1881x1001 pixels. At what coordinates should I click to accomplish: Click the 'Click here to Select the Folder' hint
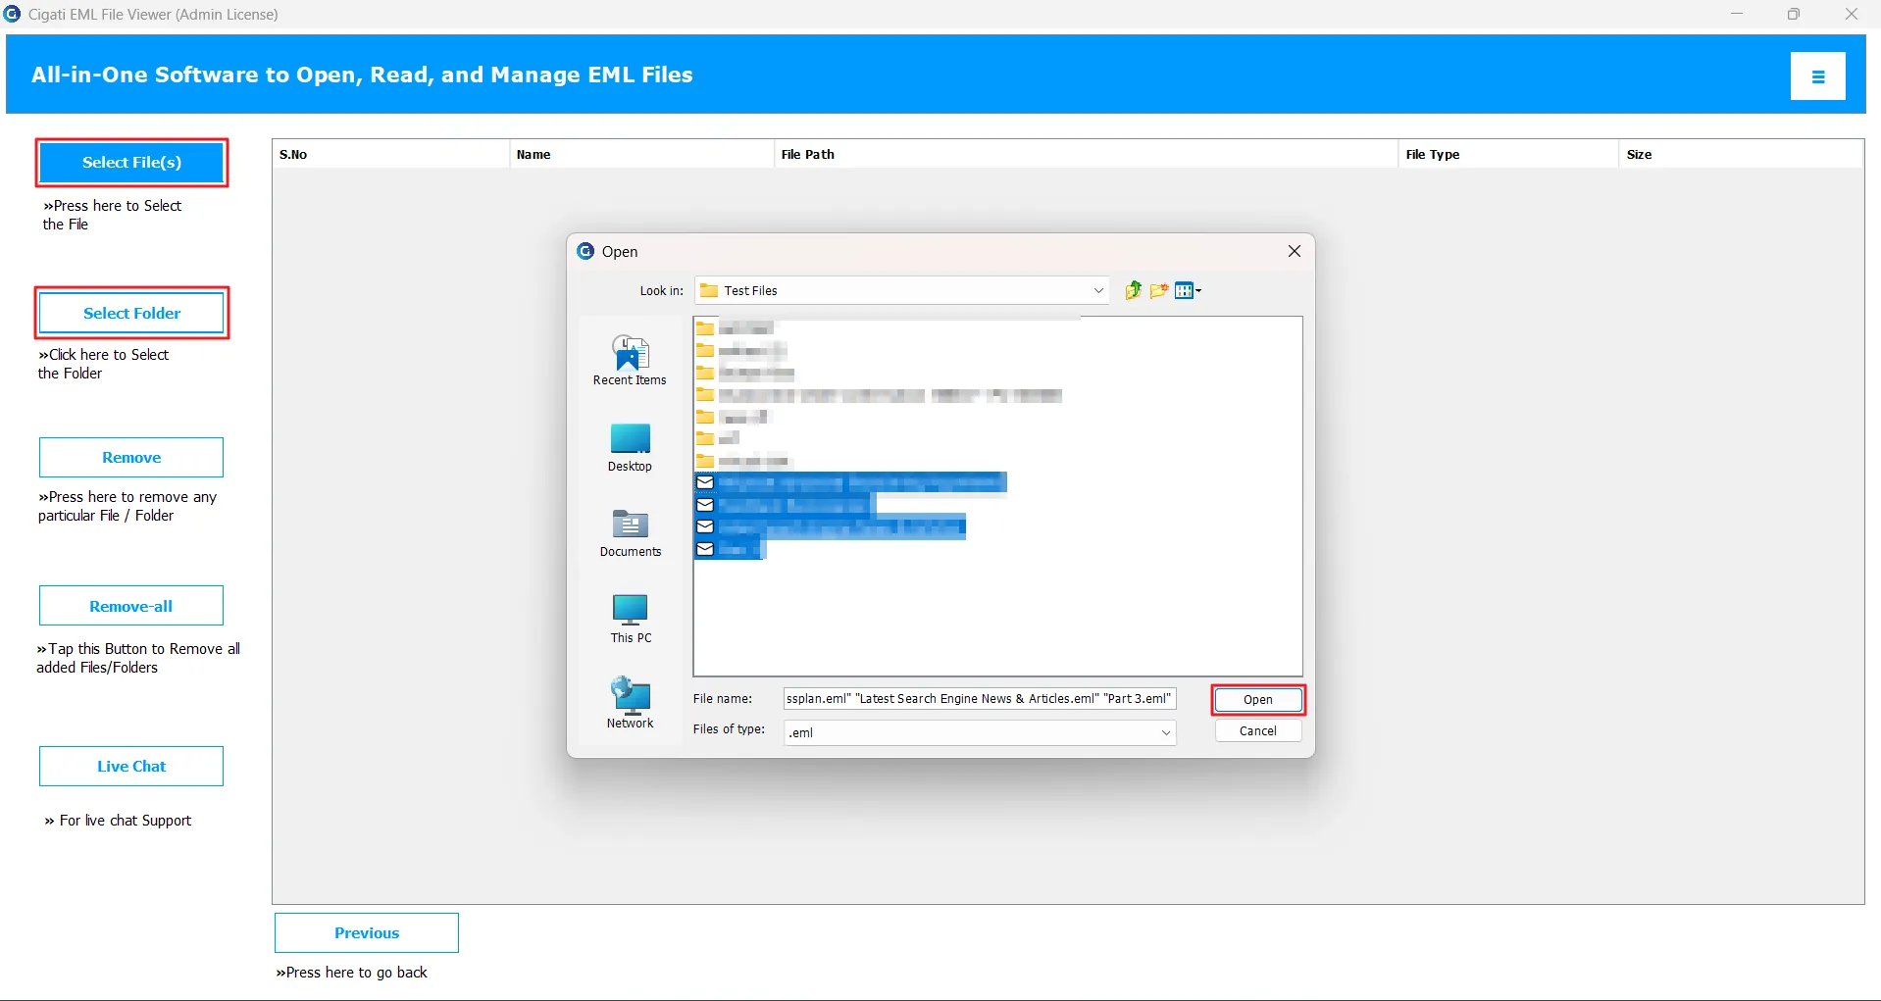[103, 364]
